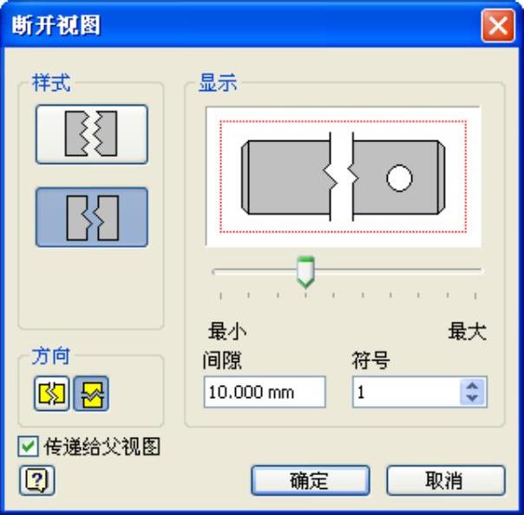
Task: Click the 间隙 gap value field
Action: tap(265, 392)
